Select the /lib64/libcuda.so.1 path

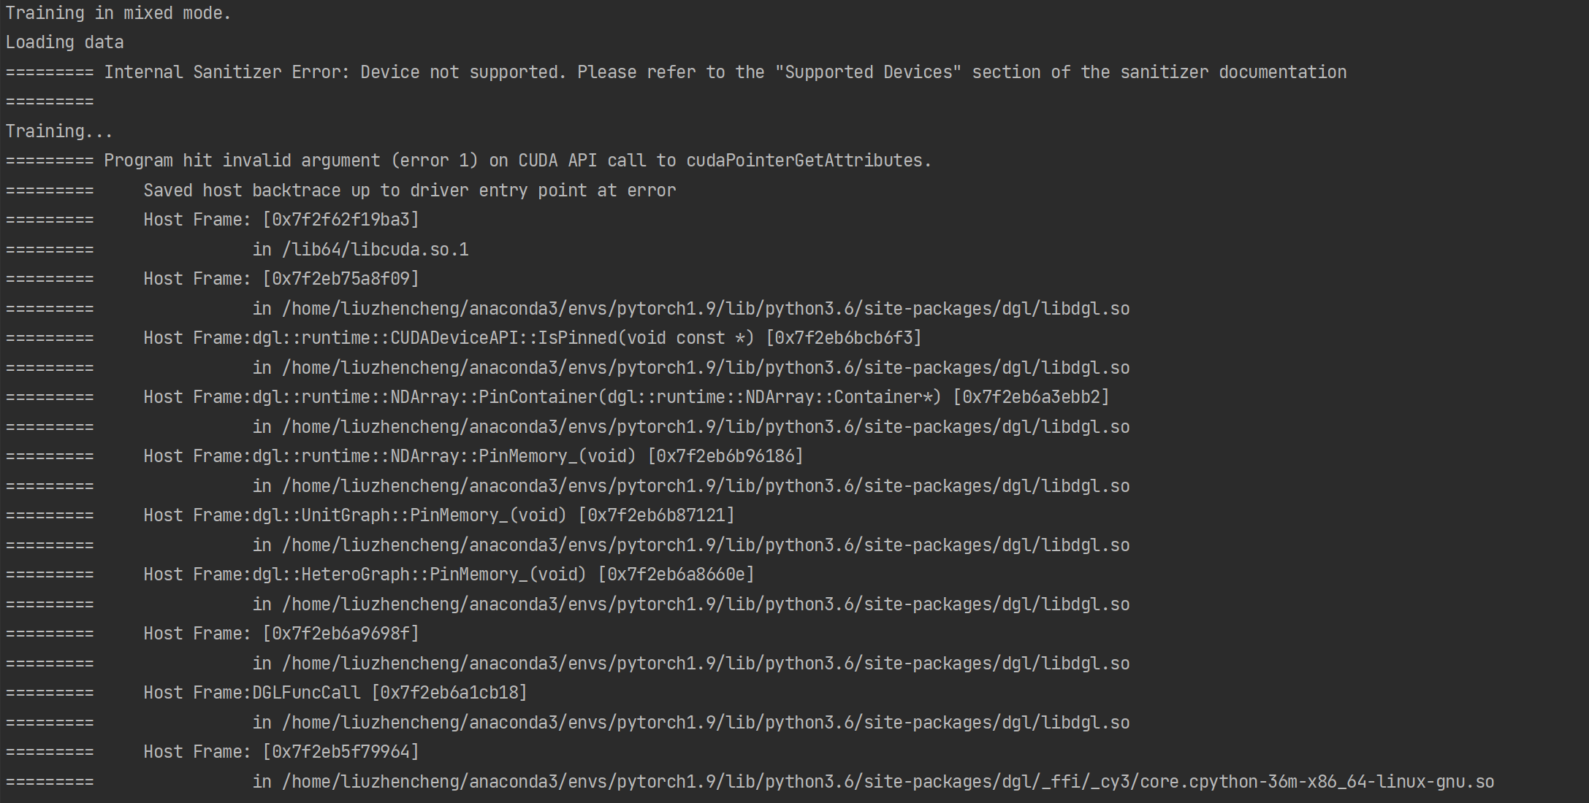pyautogui.click(x=375, y=249)
